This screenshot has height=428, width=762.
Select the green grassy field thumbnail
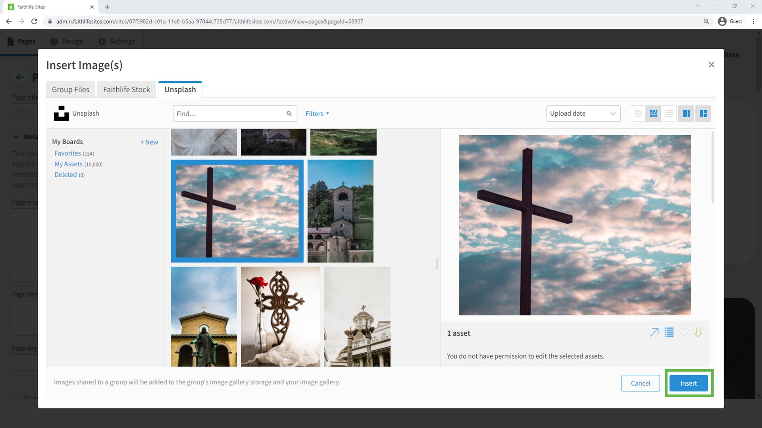(343, 142)
